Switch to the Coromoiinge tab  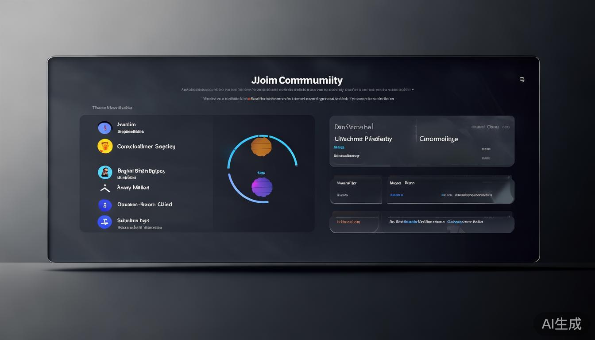point(438,139)
